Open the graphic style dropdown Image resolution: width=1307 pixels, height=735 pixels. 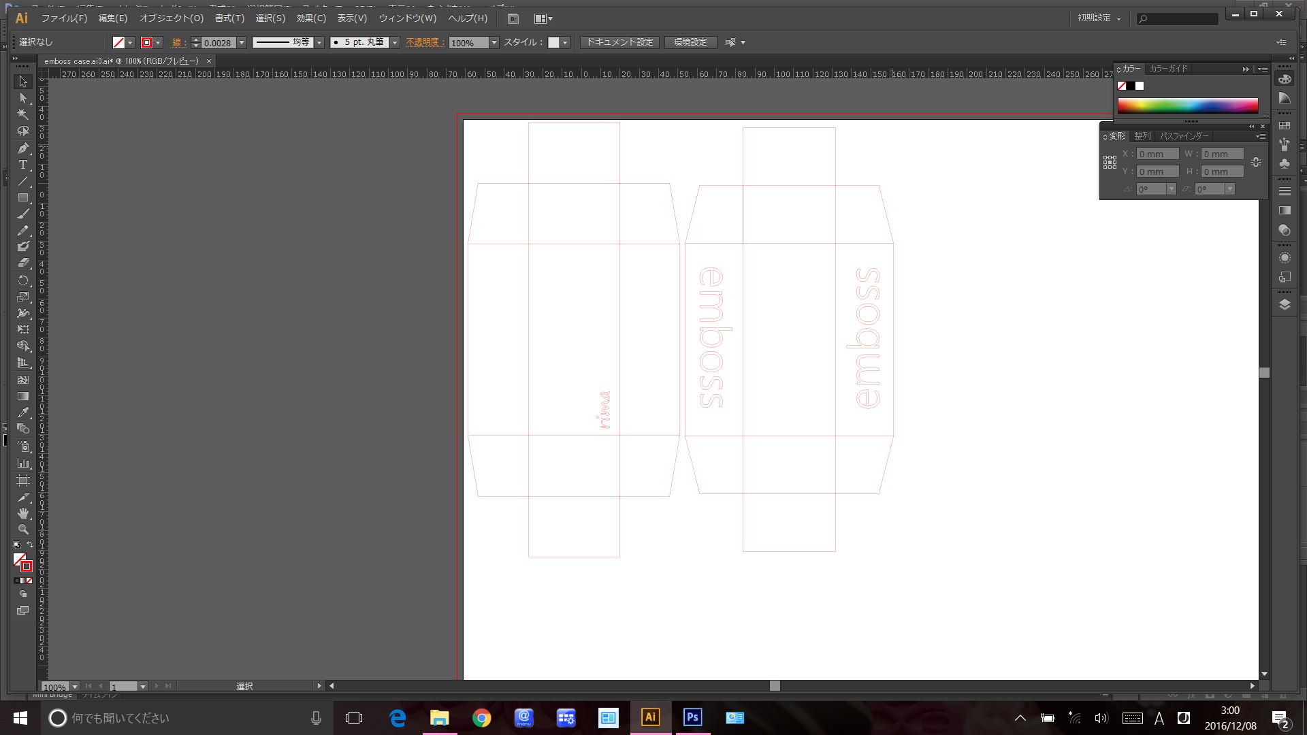[564, 42]
